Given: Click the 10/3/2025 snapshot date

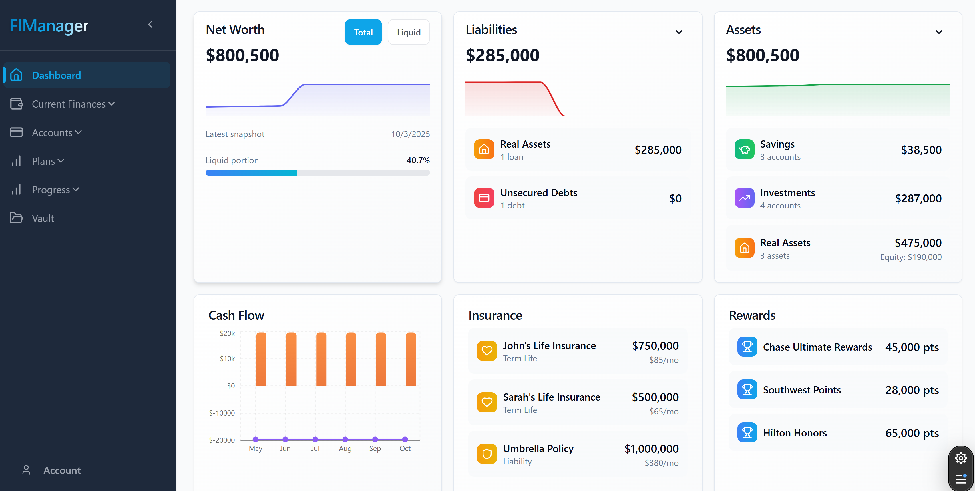Looking at the screenshot, I should pos(410,134).
